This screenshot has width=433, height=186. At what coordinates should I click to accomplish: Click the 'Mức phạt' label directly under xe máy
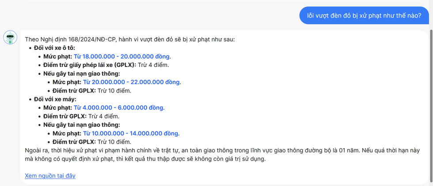(57, 108)
